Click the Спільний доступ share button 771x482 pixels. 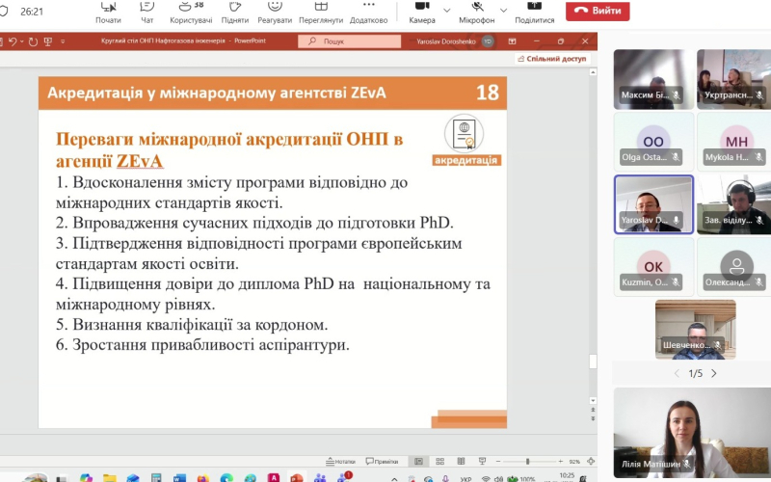click(x=551, y=59)
